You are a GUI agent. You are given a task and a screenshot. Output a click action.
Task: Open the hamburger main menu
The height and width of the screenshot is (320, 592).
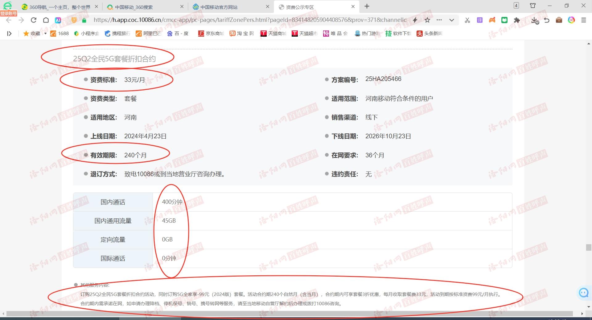[x=584, y=20]
